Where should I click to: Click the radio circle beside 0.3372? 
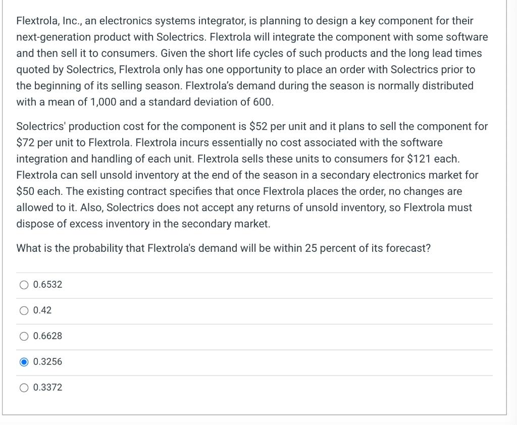tap(24, 388)
